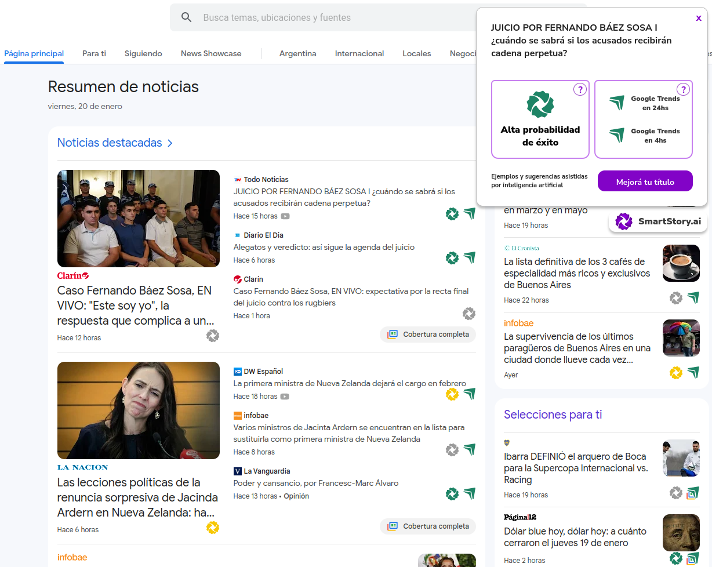Close the SmartStory popup with X
The height and width of the screenshot is (567, 712).
[699, 18]
